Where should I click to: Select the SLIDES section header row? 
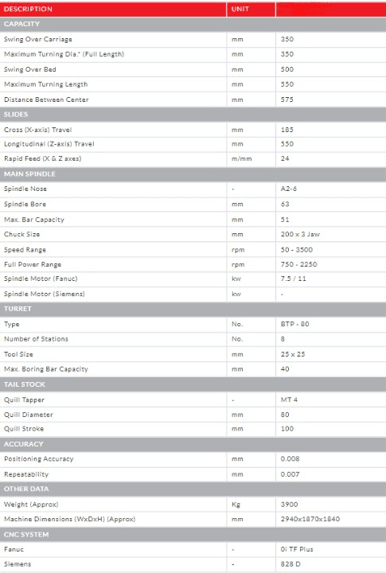193,115
